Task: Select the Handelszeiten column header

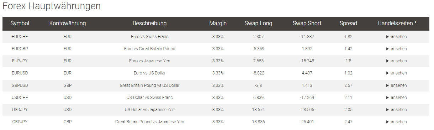Action: (x=397, y=24)
